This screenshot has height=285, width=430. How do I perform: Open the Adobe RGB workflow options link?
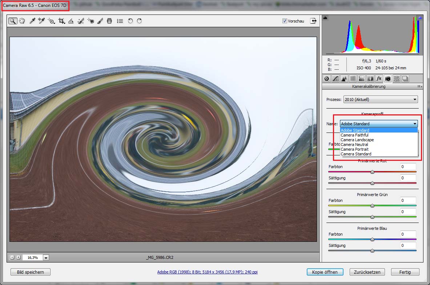click(207, 272)
